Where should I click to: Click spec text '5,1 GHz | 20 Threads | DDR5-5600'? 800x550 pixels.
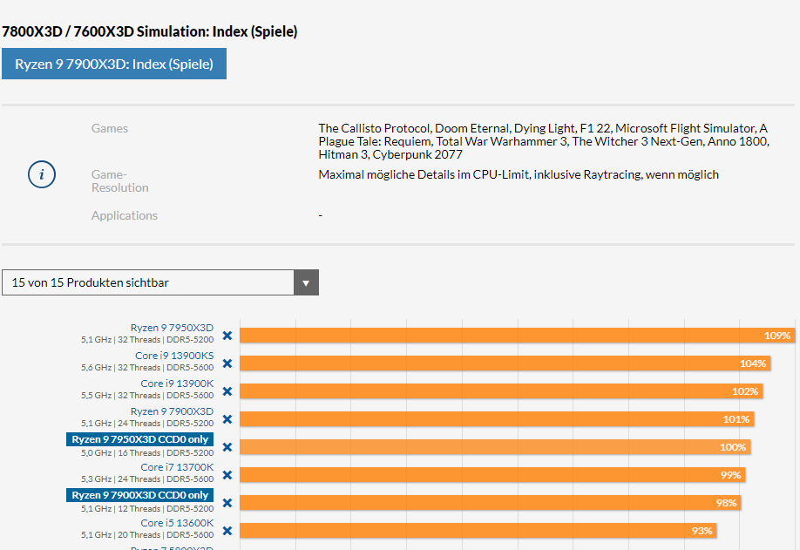click(147, 535)
